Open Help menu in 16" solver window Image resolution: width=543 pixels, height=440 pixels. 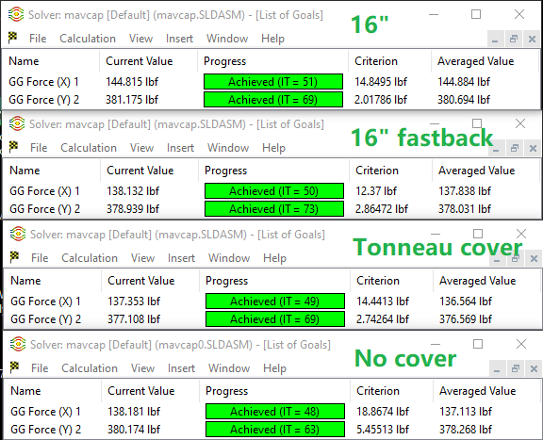272,39
